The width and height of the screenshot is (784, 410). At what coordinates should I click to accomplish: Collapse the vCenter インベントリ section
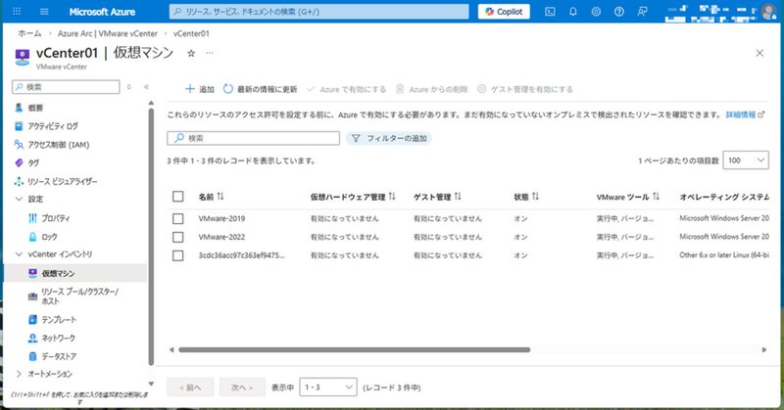pyautogui.click(x=19, y=254)
